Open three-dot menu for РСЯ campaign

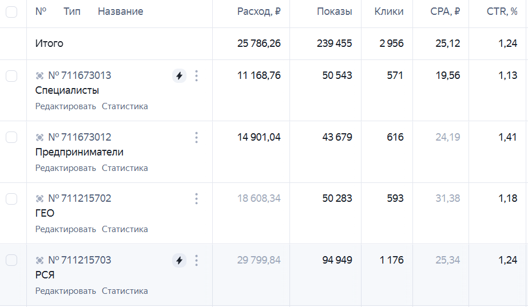coord(197,260)
